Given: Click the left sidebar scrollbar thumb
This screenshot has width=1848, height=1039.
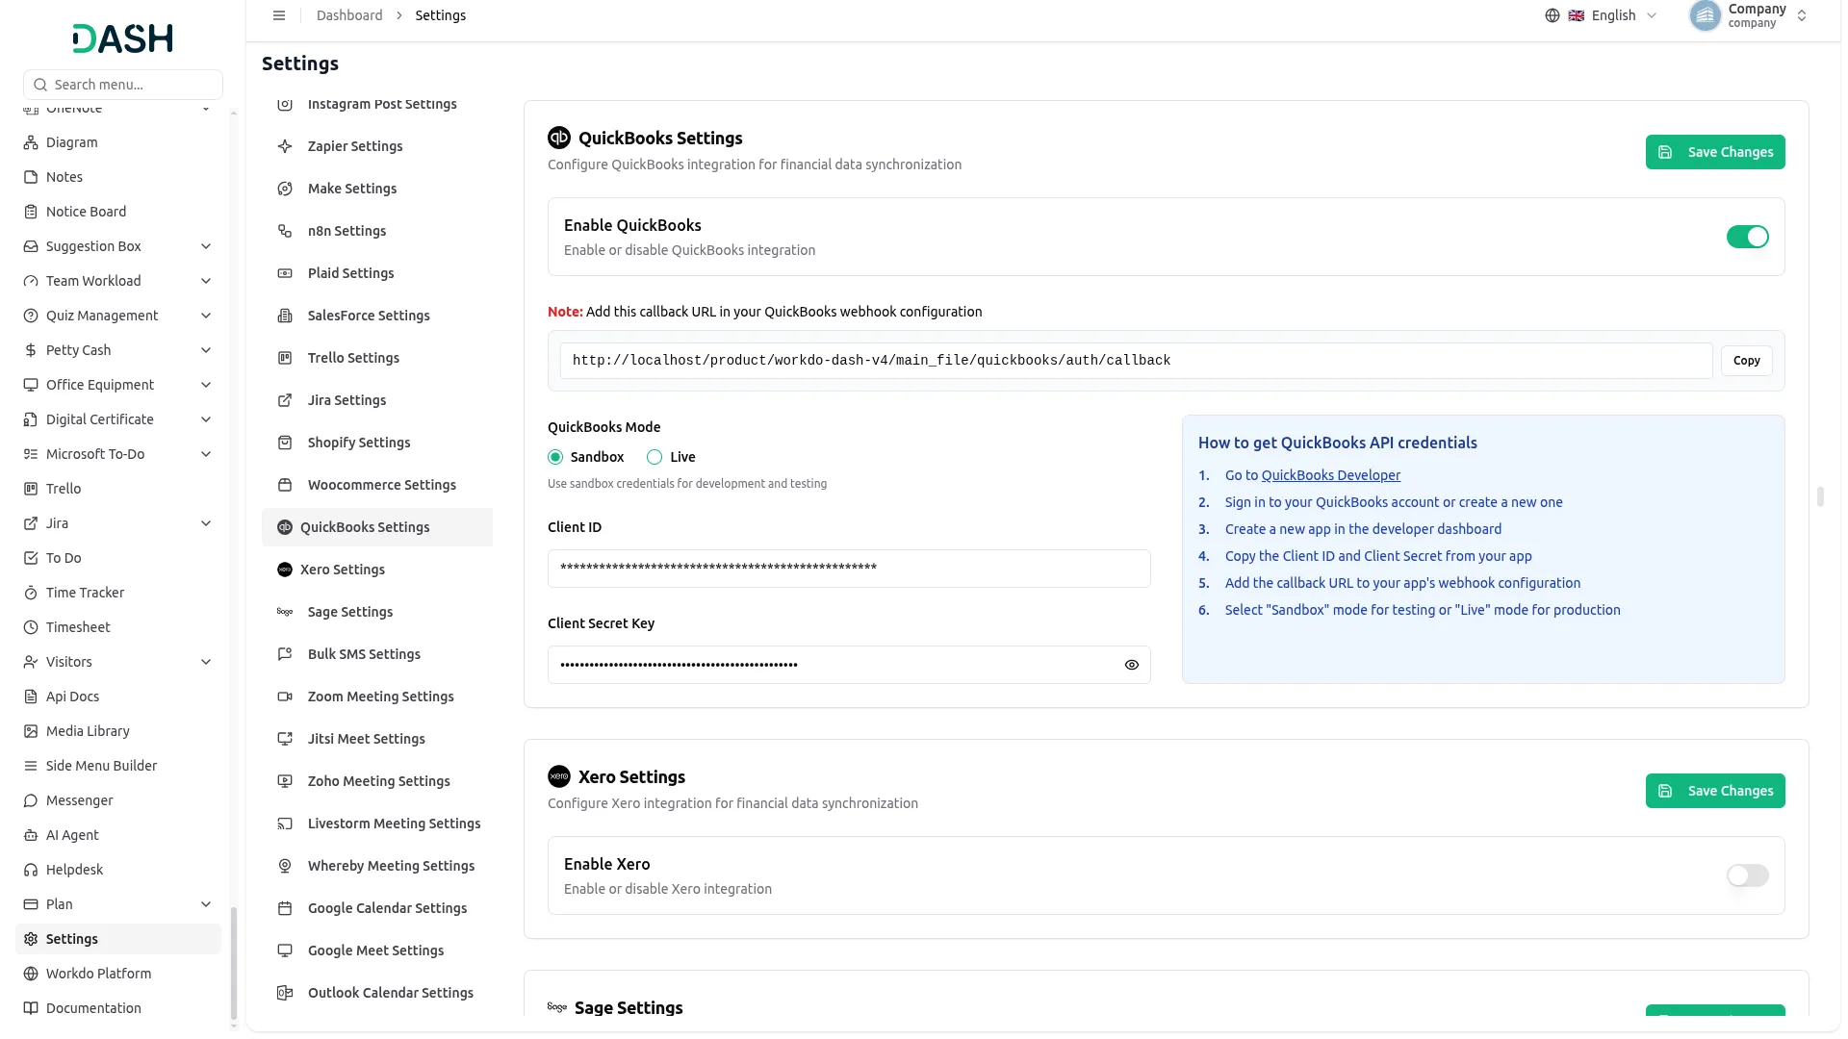Looking at the screenshot, I should tap(233, 963).
